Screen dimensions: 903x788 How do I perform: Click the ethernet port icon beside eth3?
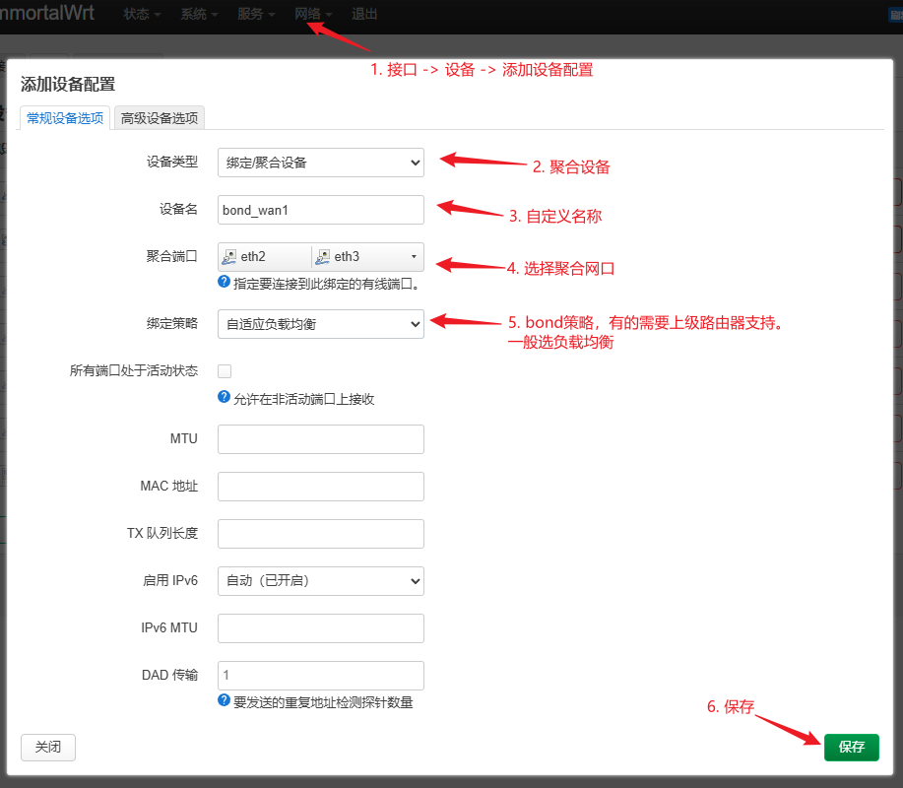pyautogui.click(x=321, y=256)
